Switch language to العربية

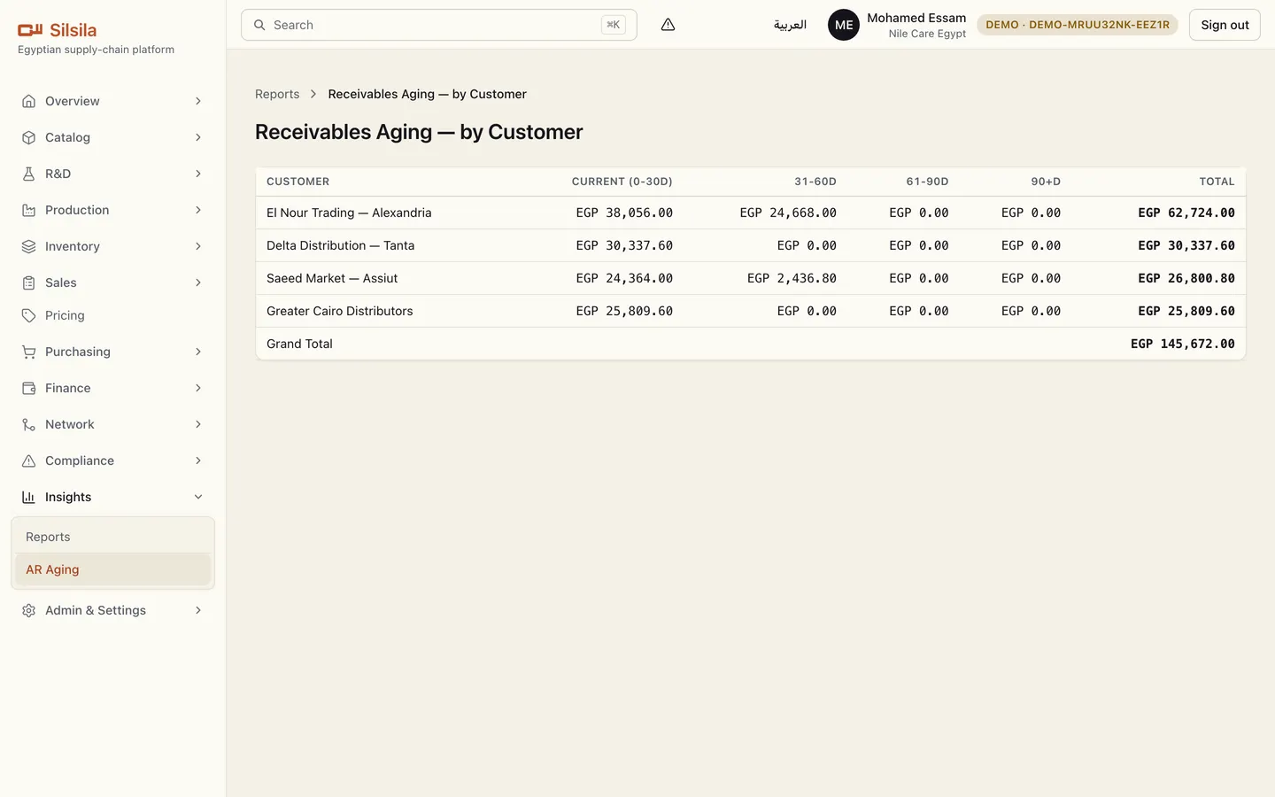pyautogui.click(x=790, y=25)
